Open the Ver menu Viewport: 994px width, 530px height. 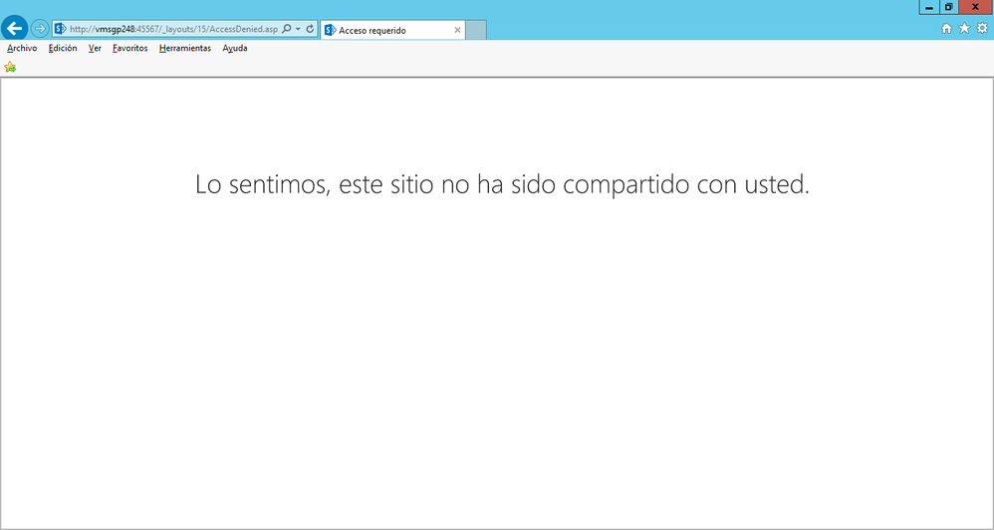coord(95,48)
